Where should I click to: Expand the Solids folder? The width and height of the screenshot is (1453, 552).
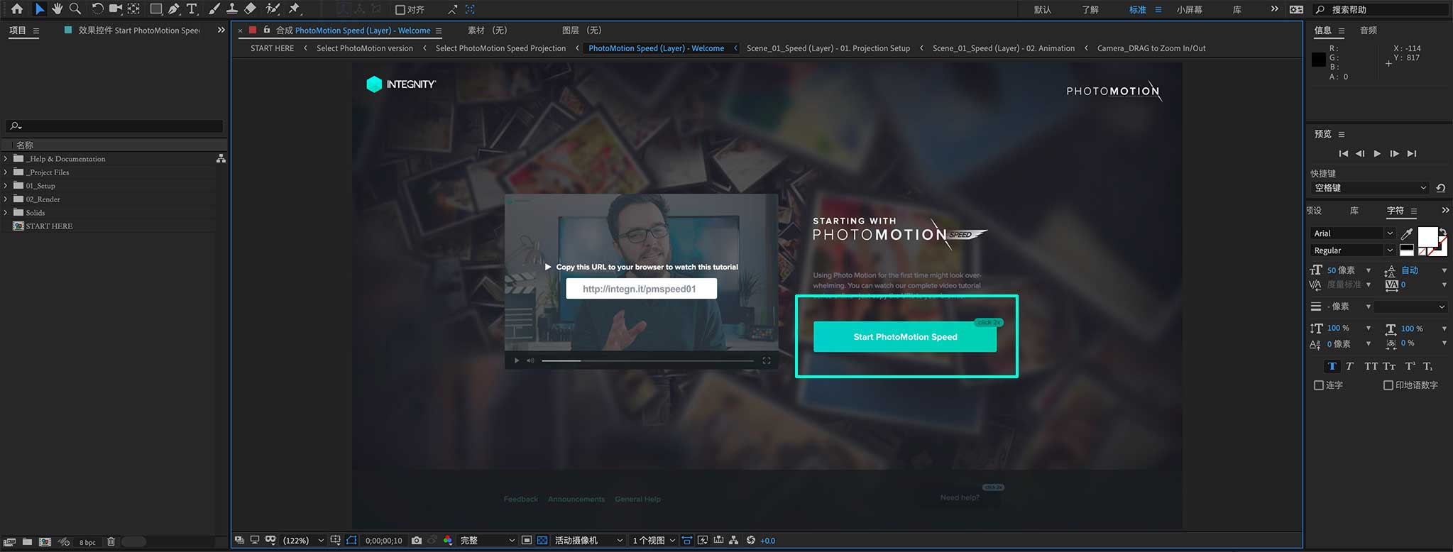[x=6, y=213]
